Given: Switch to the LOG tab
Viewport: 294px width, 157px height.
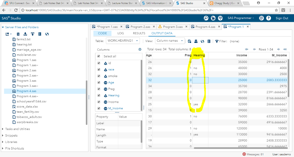Looking at the screenshot, I should [x=121, y=33].
